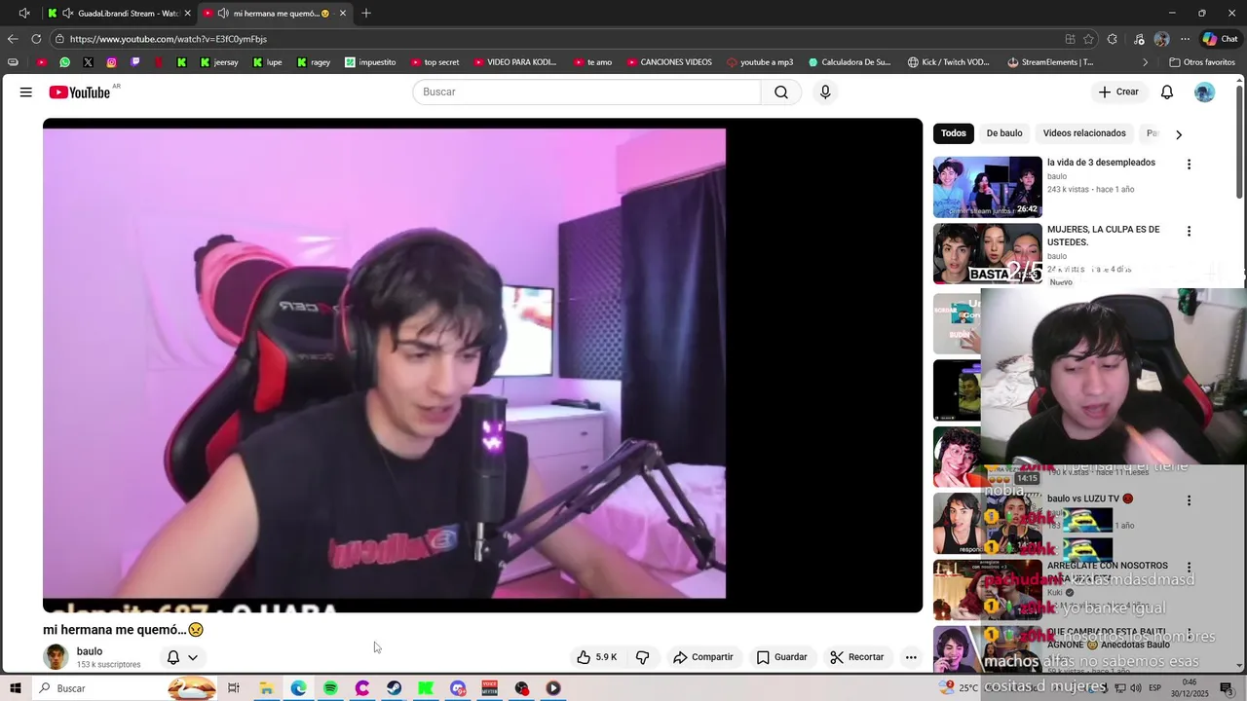Open 'impuestito' bookmark
This screenshot has height=701, width=1247.
point(370,62)
